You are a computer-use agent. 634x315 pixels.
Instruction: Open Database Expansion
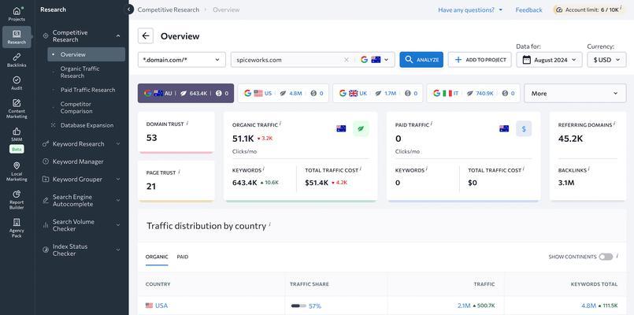tap(87, 125)
